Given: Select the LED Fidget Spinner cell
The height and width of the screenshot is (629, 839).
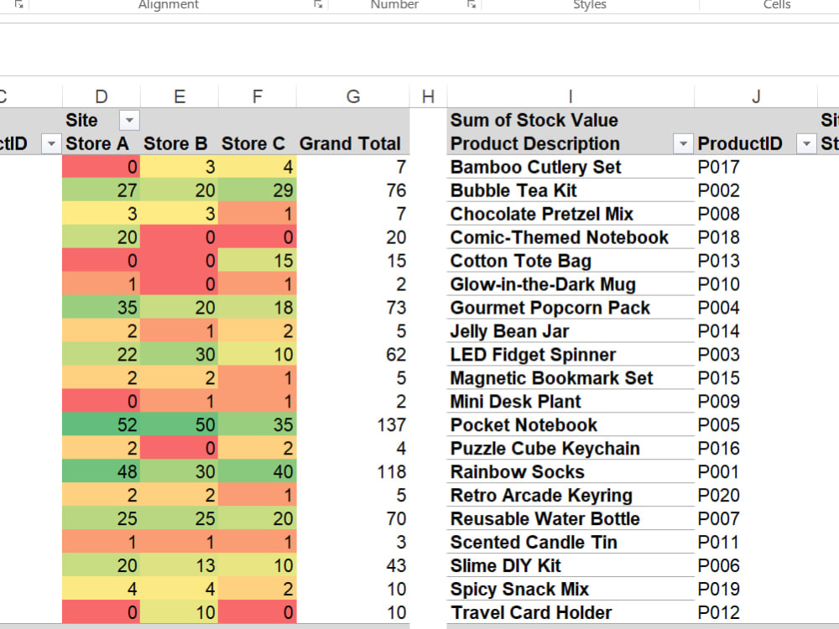Looking at the screenshot, I should click(571, 355).
